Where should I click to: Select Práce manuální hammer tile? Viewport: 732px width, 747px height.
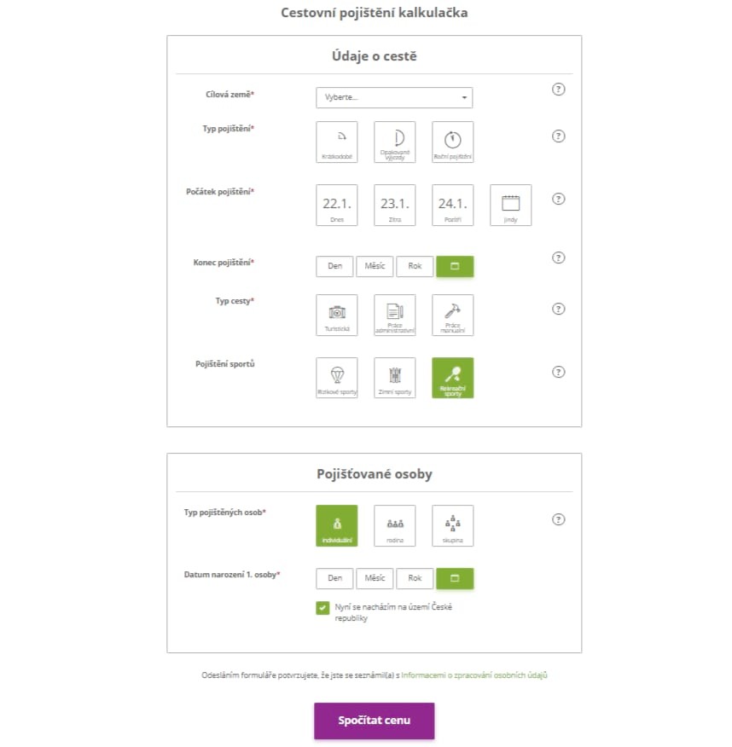pyautogui.click(x=452, y=315)
